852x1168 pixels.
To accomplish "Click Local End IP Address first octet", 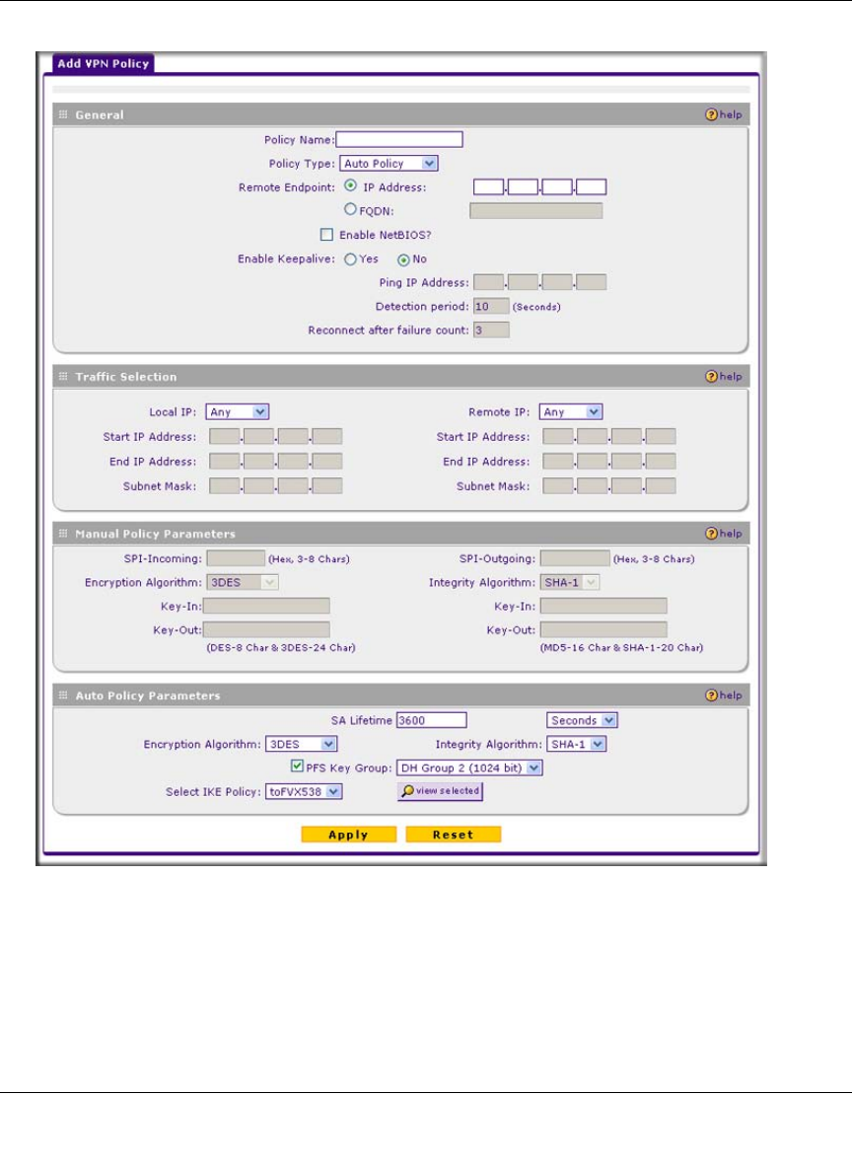I will (x=224, y=461).
